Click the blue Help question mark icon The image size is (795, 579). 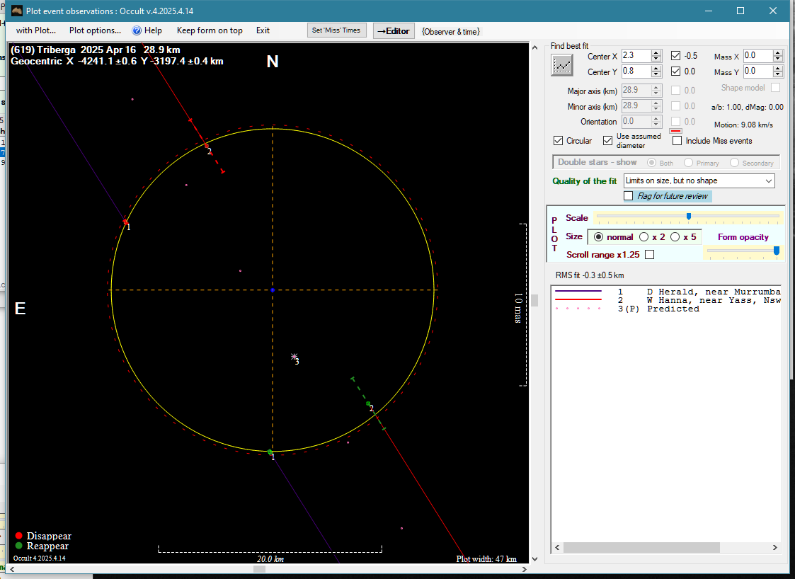pyautogui.click(x=137, y=30)
